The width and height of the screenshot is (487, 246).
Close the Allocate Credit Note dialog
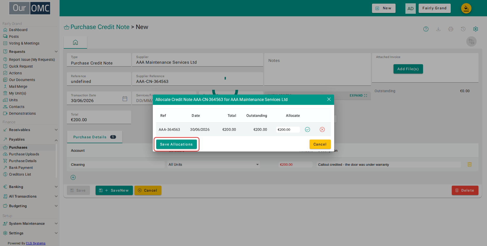click(x=329, y=99)
